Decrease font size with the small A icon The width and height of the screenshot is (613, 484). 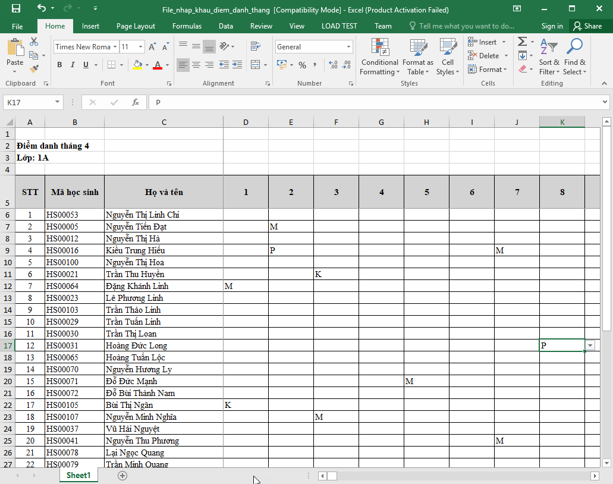click(x=166, y=46)
